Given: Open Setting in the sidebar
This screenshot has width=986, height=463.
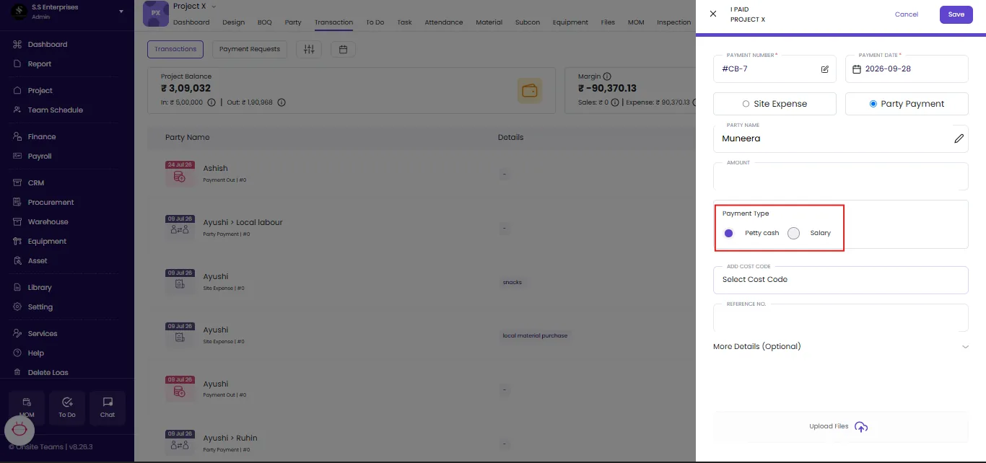Looking at the screenshot, I should tap(40, 307).
